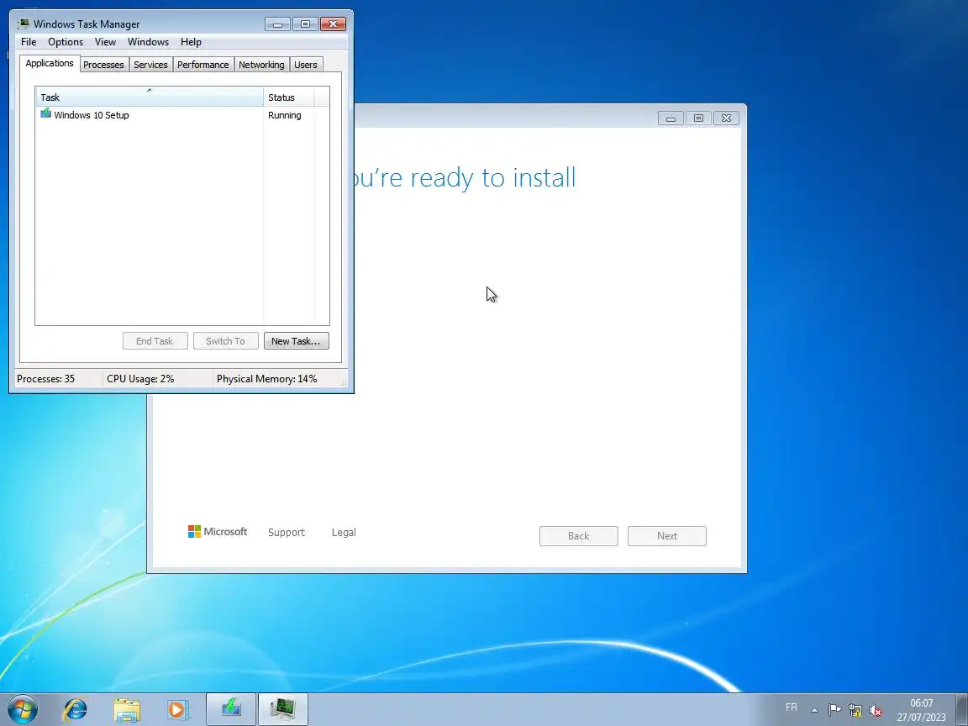
Task: Open Internet Explorer from the taskbar
Action: (76, 709)
